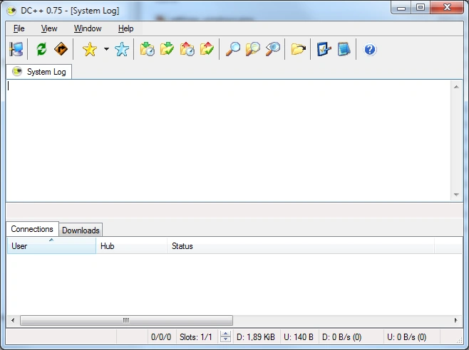This screenshot has height=350, width=469.
Task: Open the Finished Uploads icon
Action: pos(207,49)
